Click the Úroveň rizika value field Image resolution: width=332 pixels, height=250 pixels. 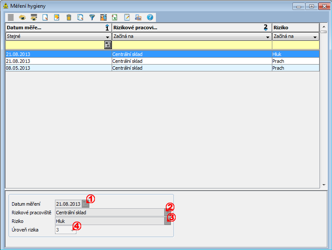point(62,230)
